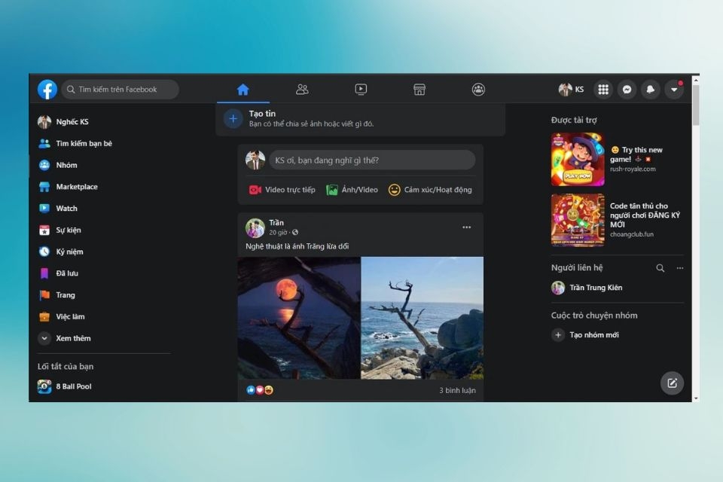Open the apps grid menu icon

point(603,90)
